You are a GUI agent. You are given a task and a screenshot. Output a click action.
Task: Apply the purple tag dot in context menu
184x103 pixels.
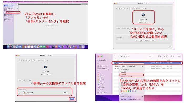click(133, 91)
